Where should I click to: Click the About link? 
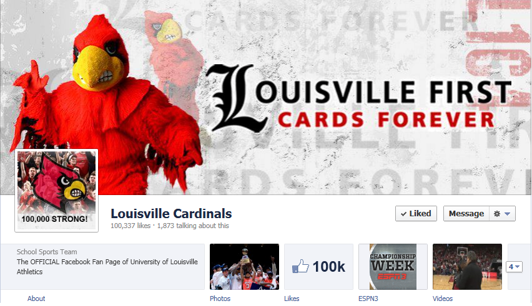[x=36, y=299]
